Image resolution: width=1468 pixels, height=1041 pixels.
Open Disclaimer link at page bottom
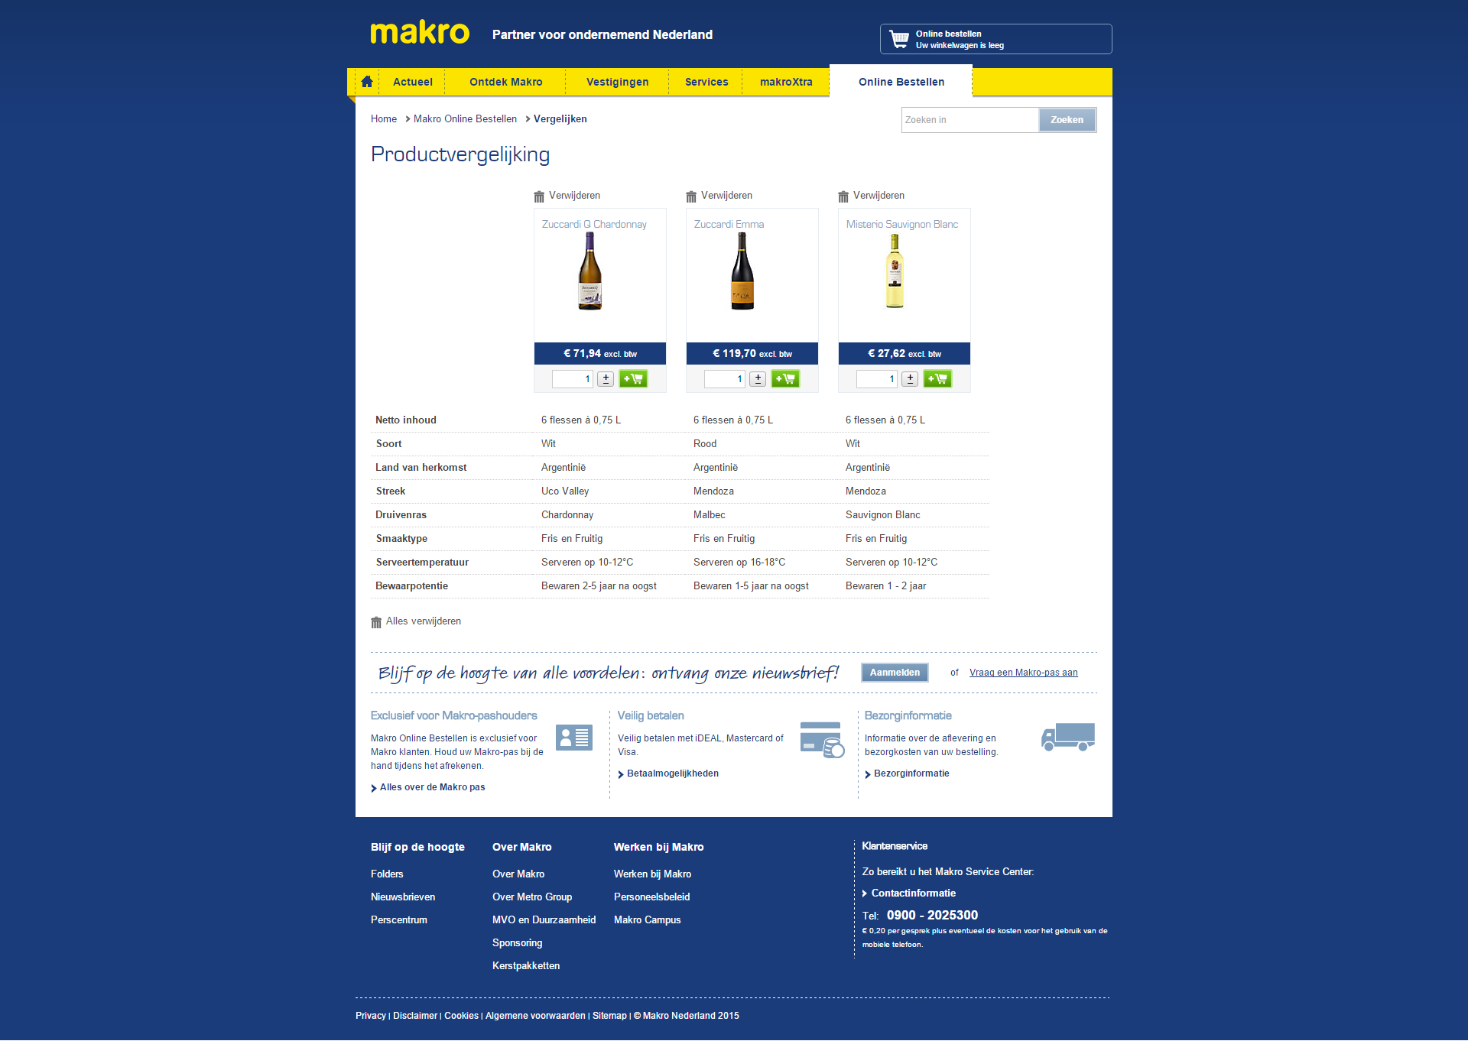(415, 1016)
